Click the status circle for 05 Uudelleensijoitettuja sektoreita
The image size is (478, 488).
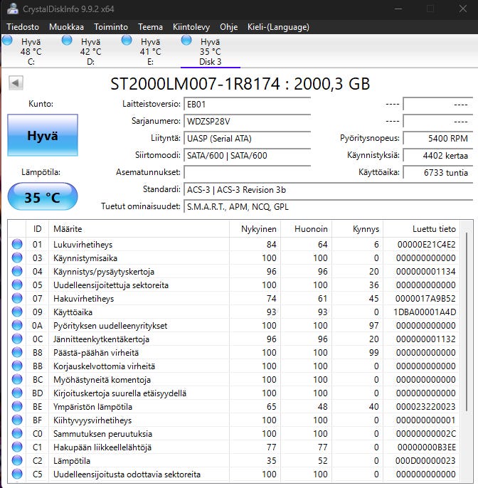17,285
